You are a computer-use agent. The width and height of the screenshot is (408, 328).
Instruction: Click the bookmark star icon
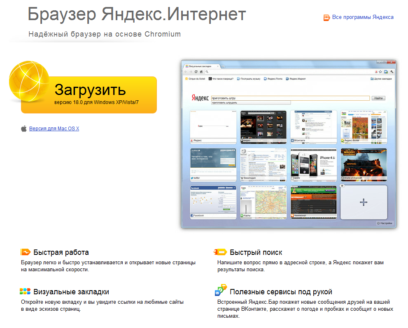[380, 72]
